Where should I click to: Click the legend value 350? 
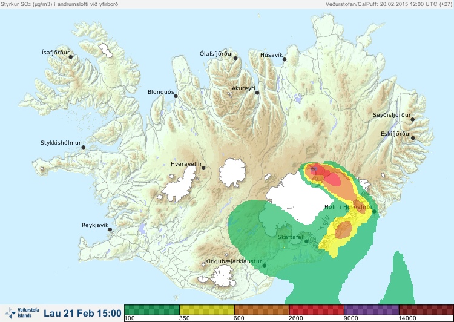185,318
